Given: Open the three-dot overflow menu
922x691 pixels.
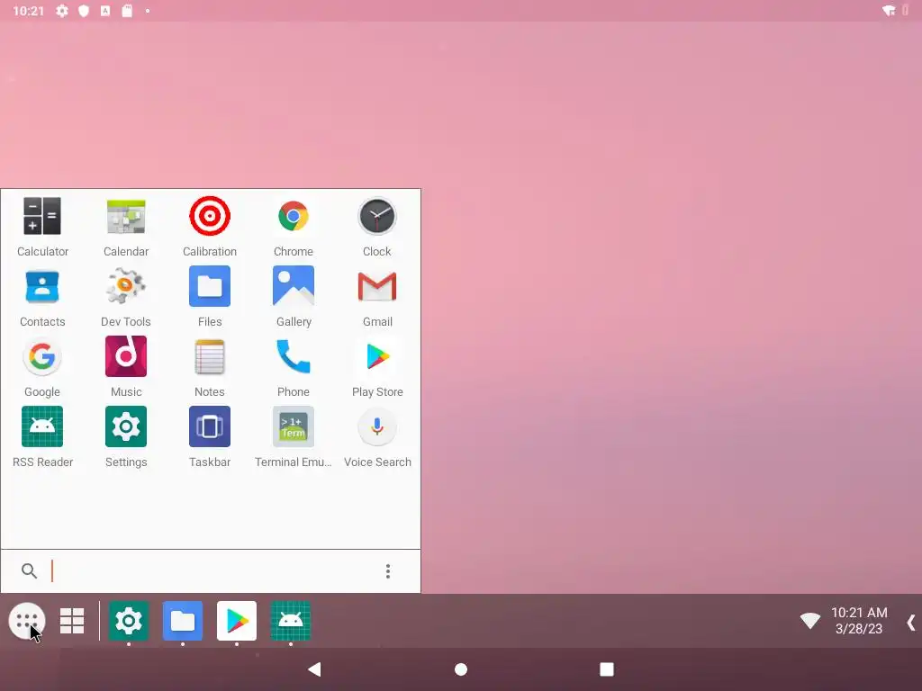Looking at the screenshot, I should 387,571.
